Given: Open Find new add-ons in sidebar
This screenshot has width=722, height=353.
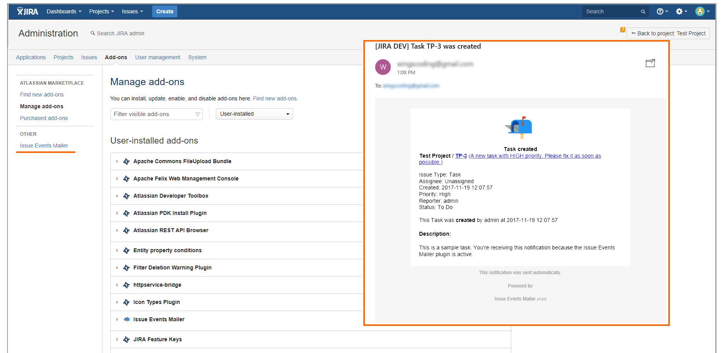Looking at the screenshot, I should tap(42, 95).
